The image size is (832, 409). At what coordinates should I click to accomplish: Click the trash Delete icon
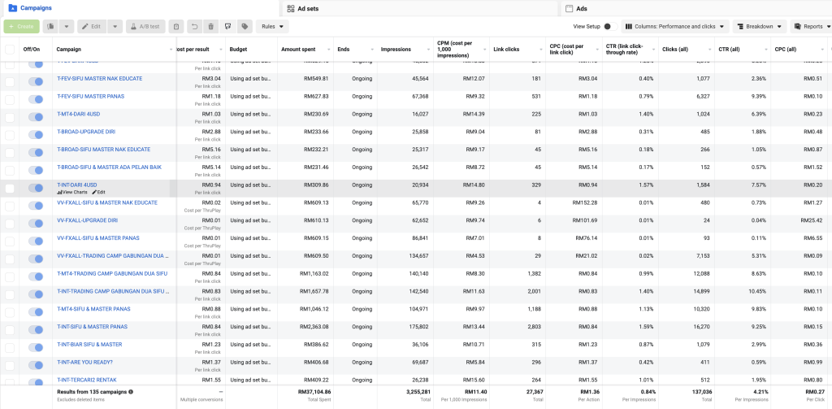click(211, 27)
